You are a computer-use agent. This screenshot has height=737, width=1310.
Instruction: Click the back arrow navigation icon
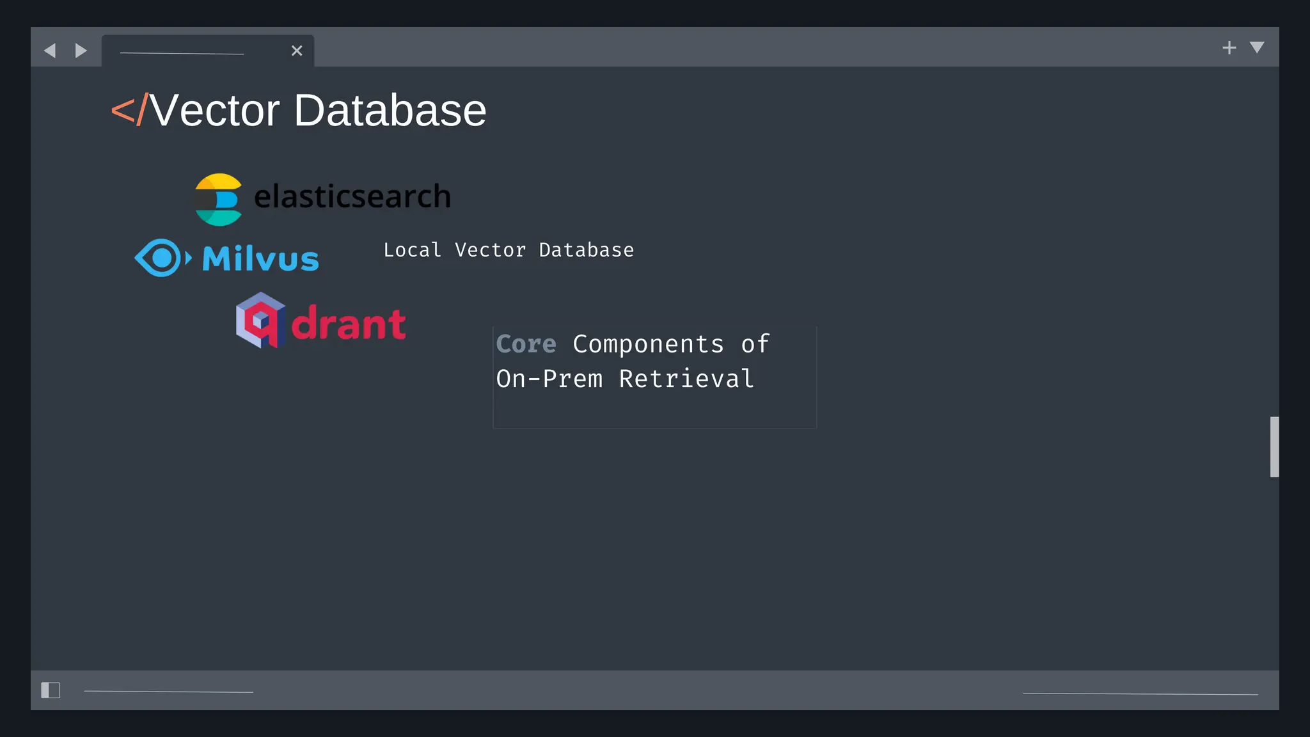(x=50, y=51)
